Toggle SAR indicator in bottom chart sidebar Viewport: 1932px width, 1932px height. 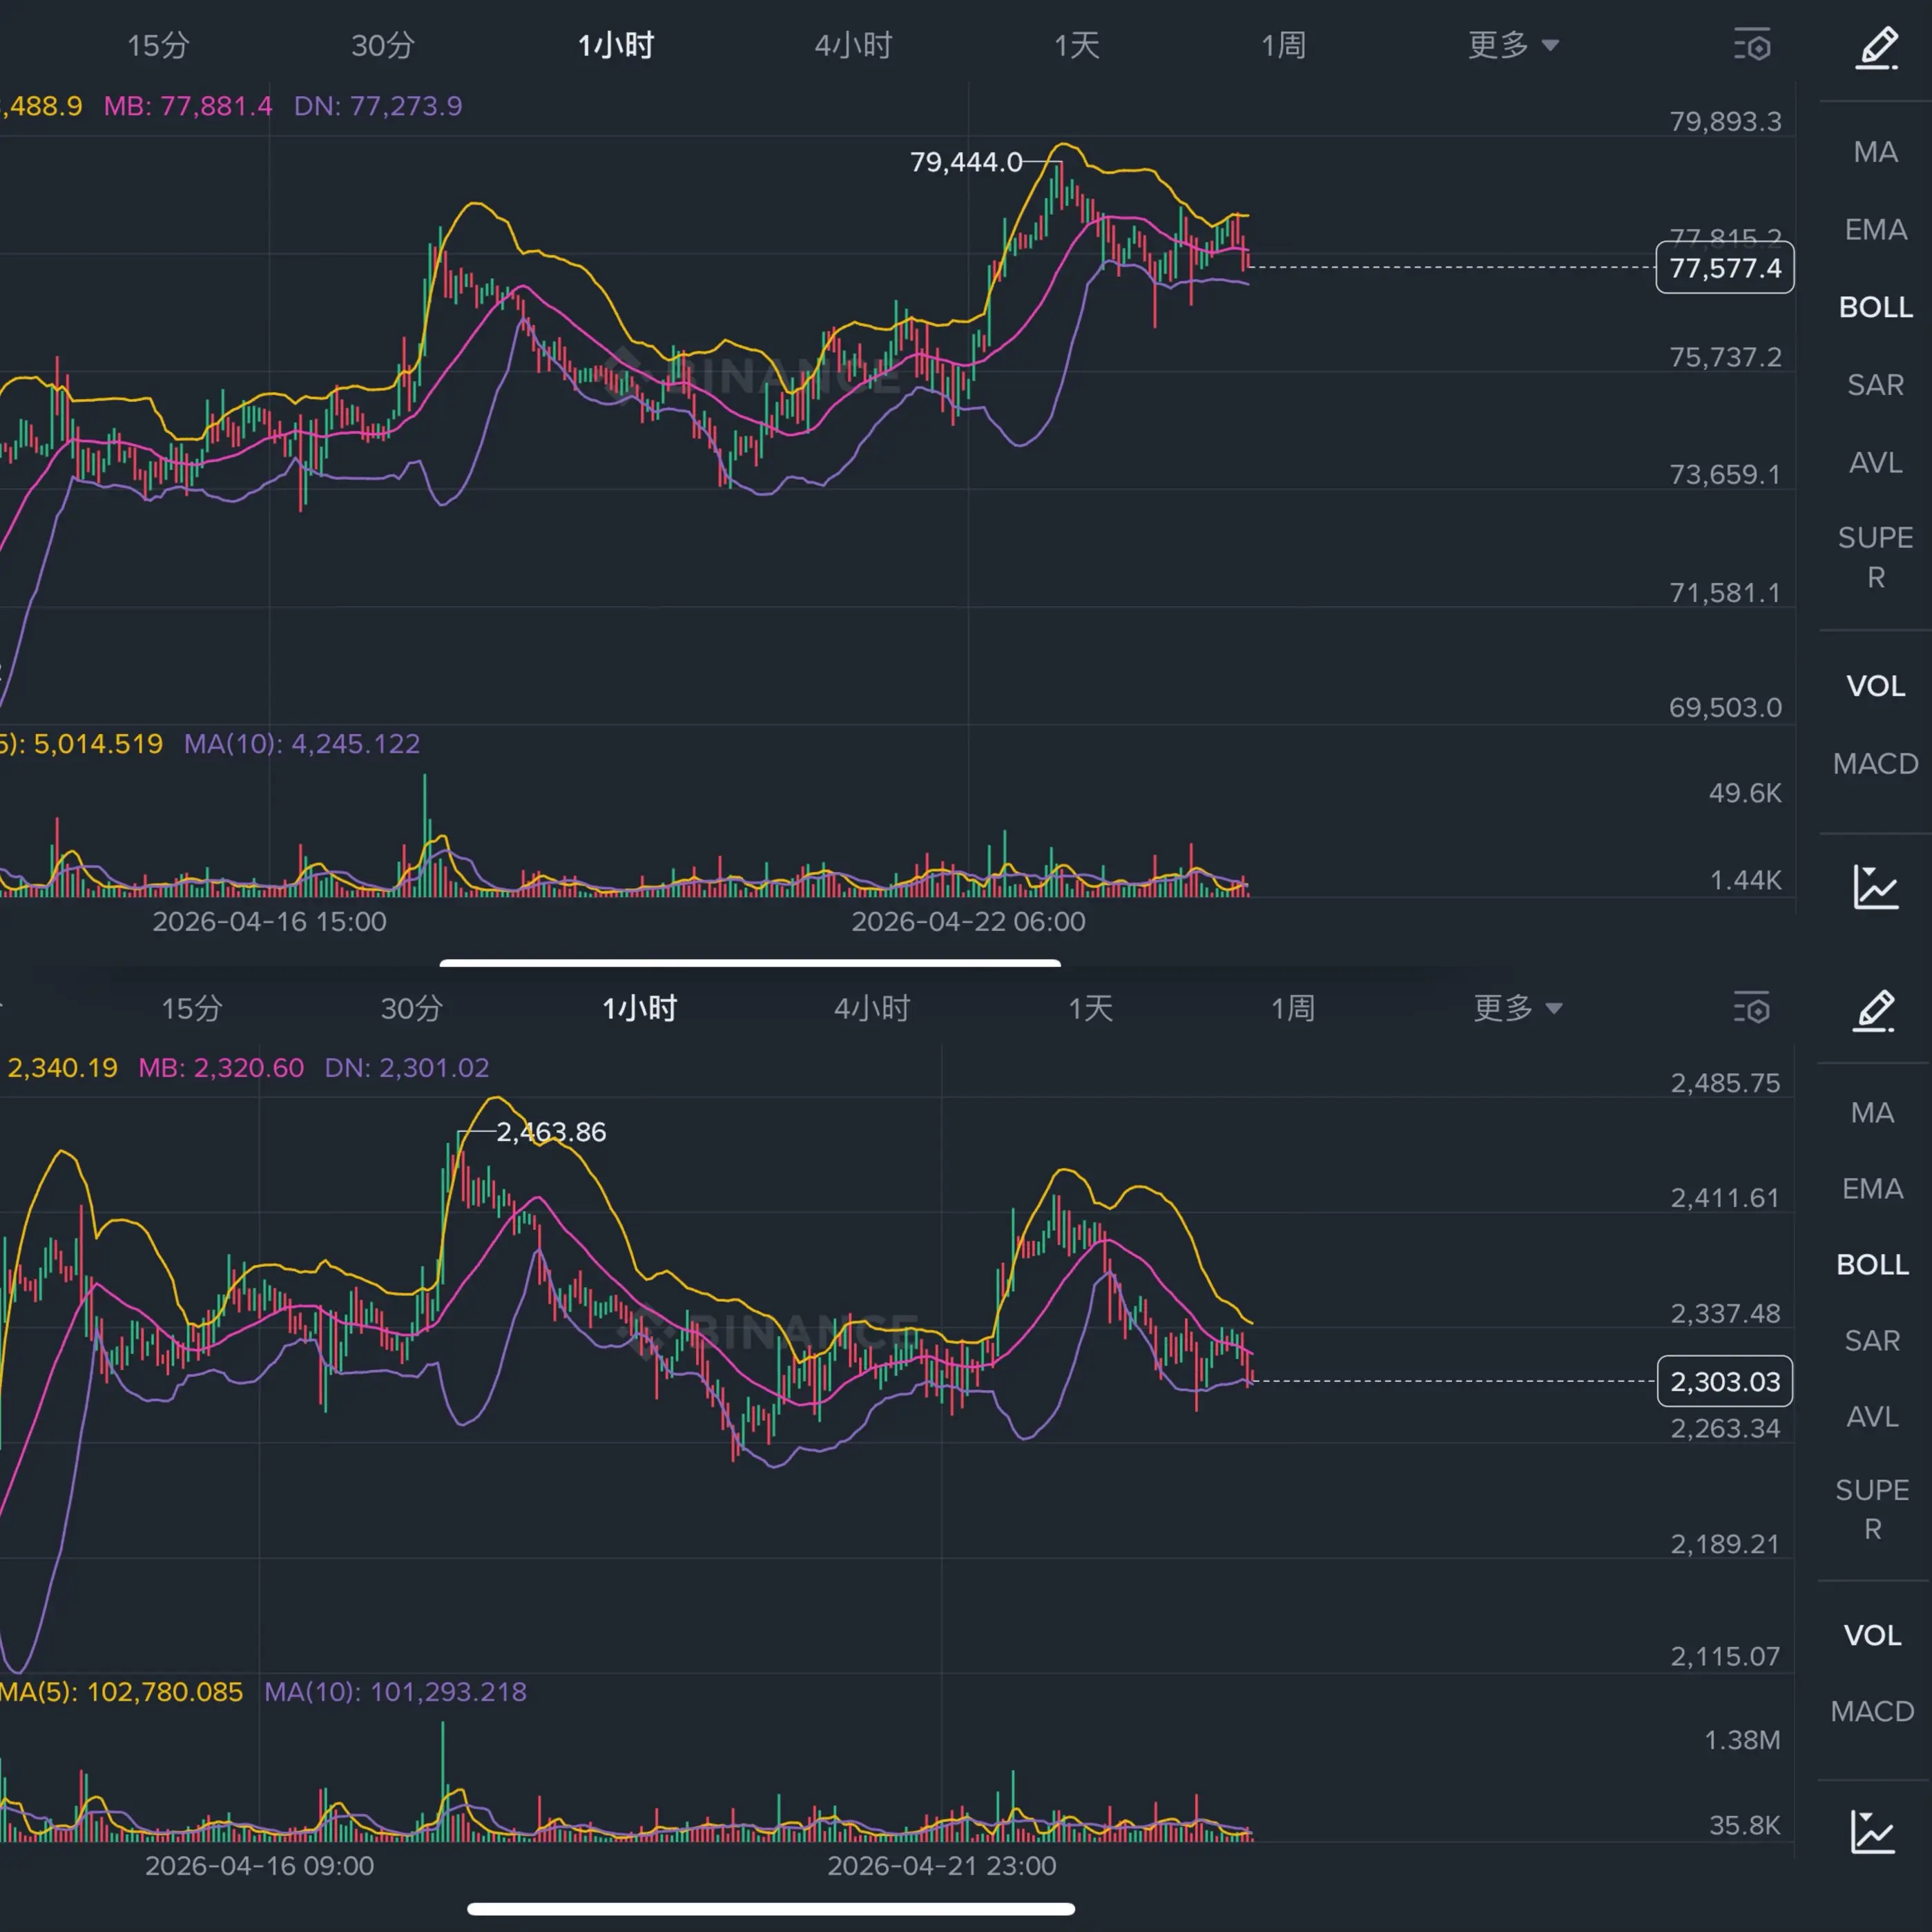tap(1872, 1340)
